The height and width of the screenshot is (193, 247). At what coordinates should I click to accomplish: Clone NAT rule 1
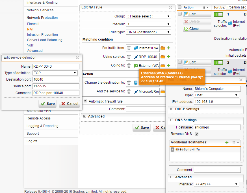click(x=197, y=29)
